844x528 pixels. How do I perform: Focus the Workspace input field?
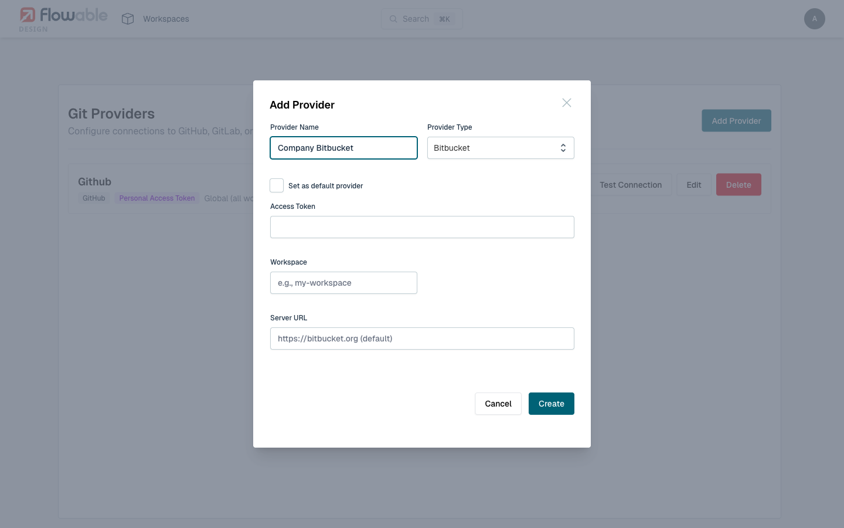[x=343, y=283]
